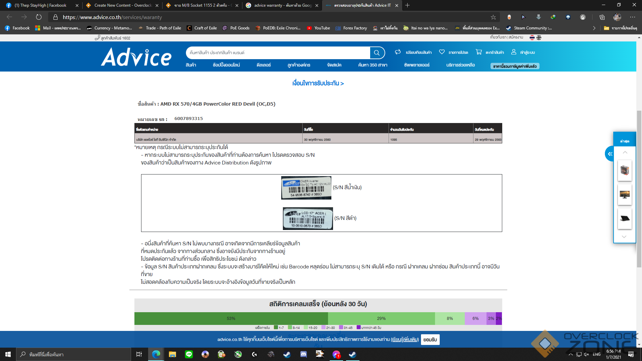
Task: Click the login user icon
Action: click(514, 52)
